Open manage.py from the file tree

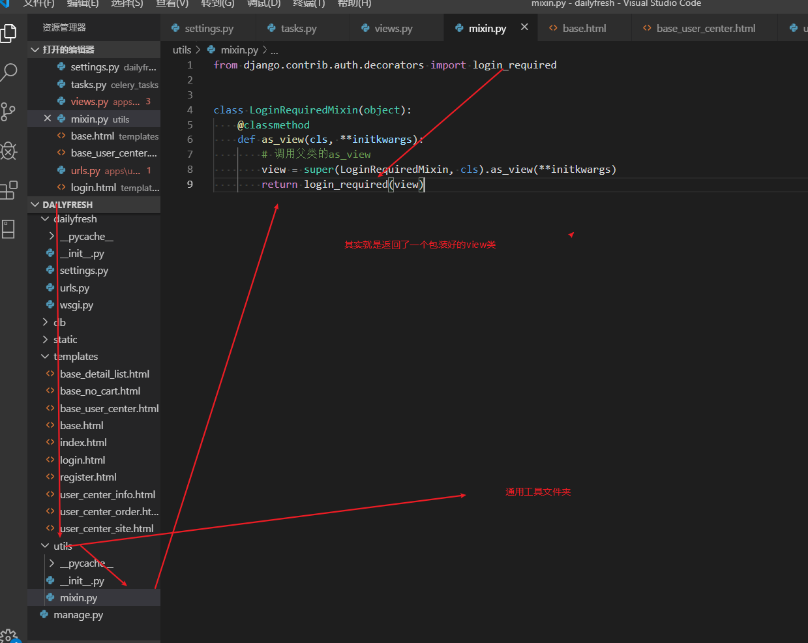point(78,615)
